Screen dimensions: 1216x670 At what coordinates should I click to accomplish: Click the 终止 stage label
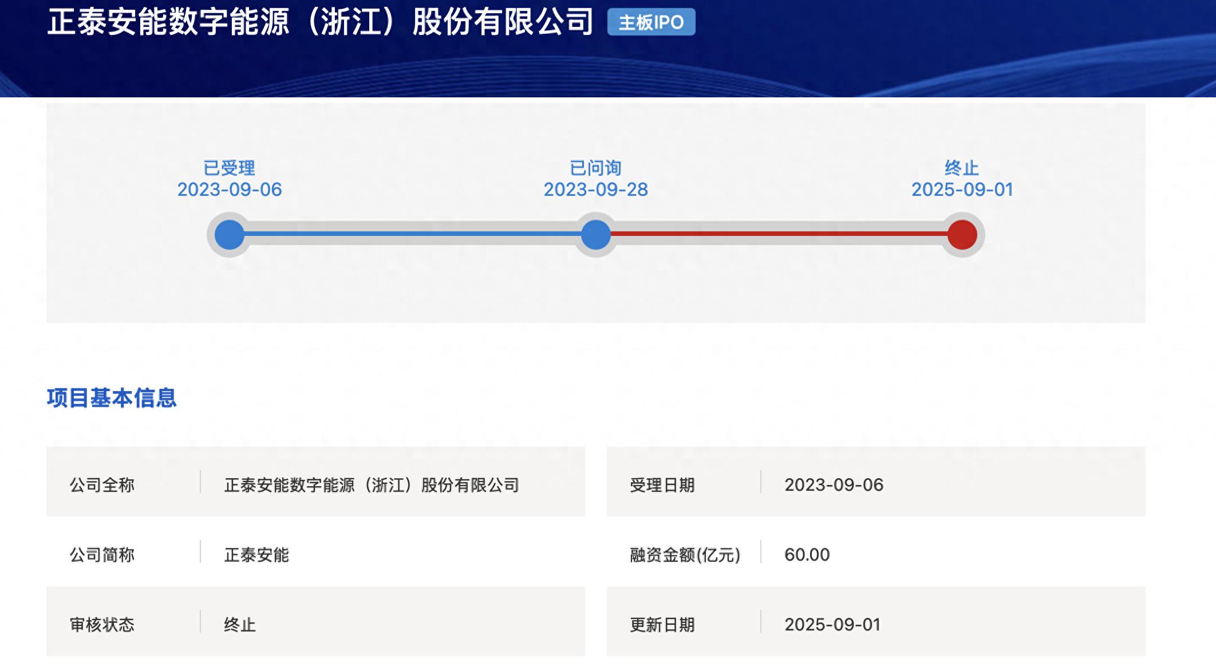pyautogui.click(x=962, y=168)
